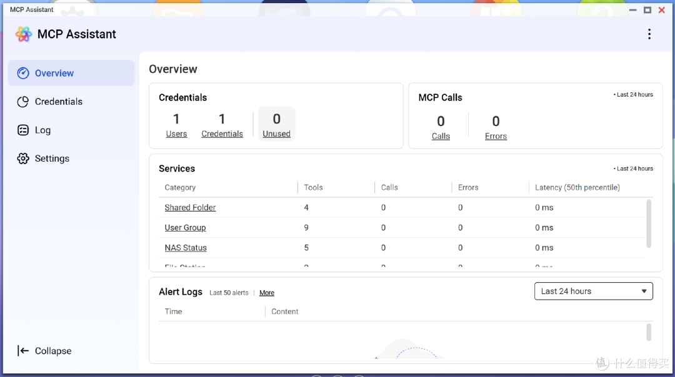Click the Tools column header
The width and height of the screenshot is (675, 377).
tap(313, 187)
